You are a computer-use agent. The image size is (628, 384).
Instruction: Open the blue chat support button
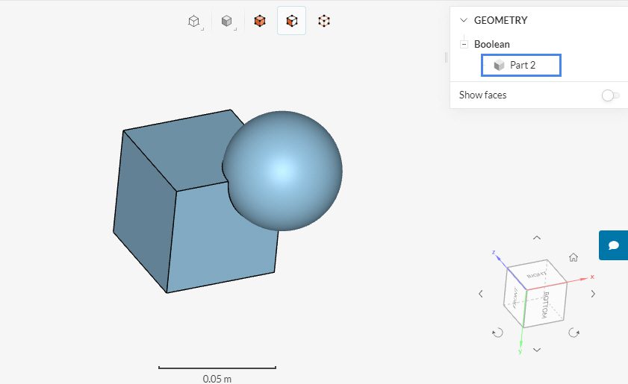tap(613, 245)
